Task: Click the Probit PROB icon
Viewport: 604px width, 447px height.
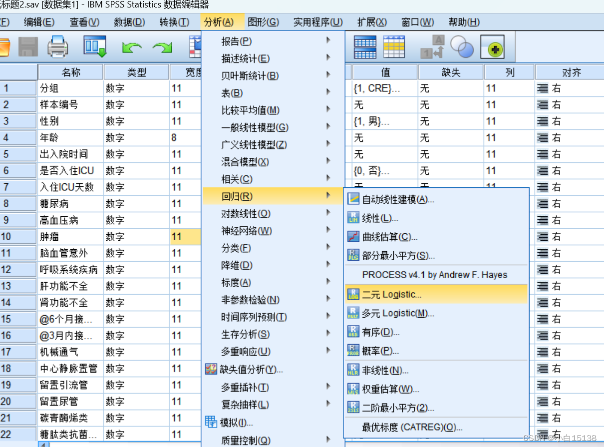Action: click(x=353, y=351)
